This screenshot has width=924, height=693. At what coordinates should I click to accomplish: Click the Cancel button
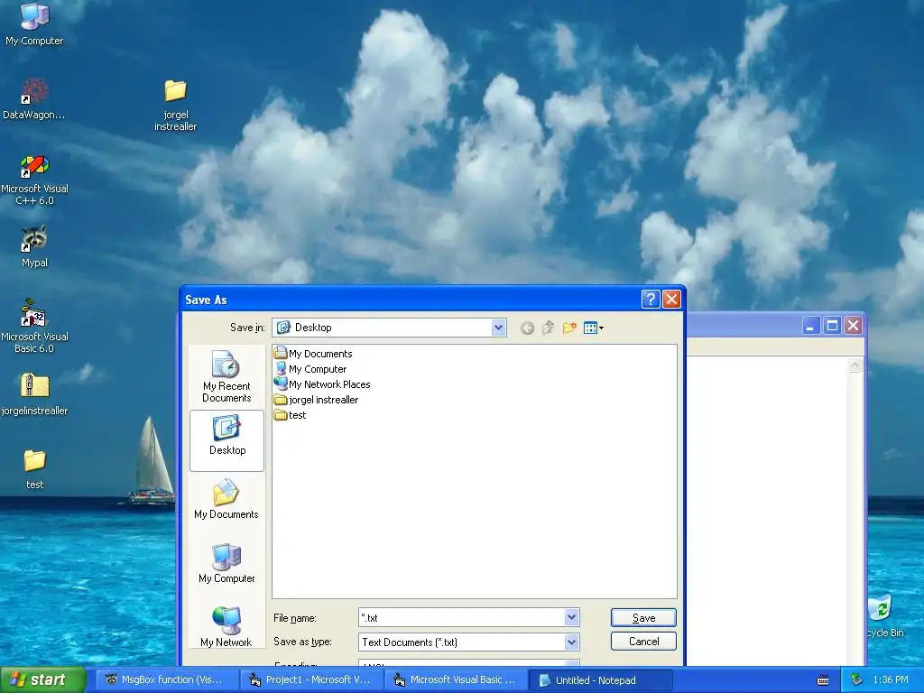643,642
